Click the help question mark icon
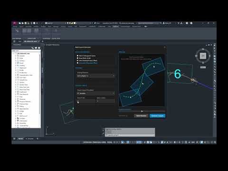 [187, 23]
